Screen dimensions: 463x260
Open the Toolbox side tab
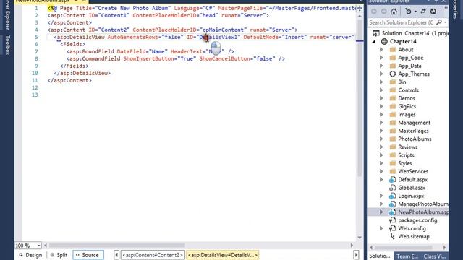(x=7, y=45)
